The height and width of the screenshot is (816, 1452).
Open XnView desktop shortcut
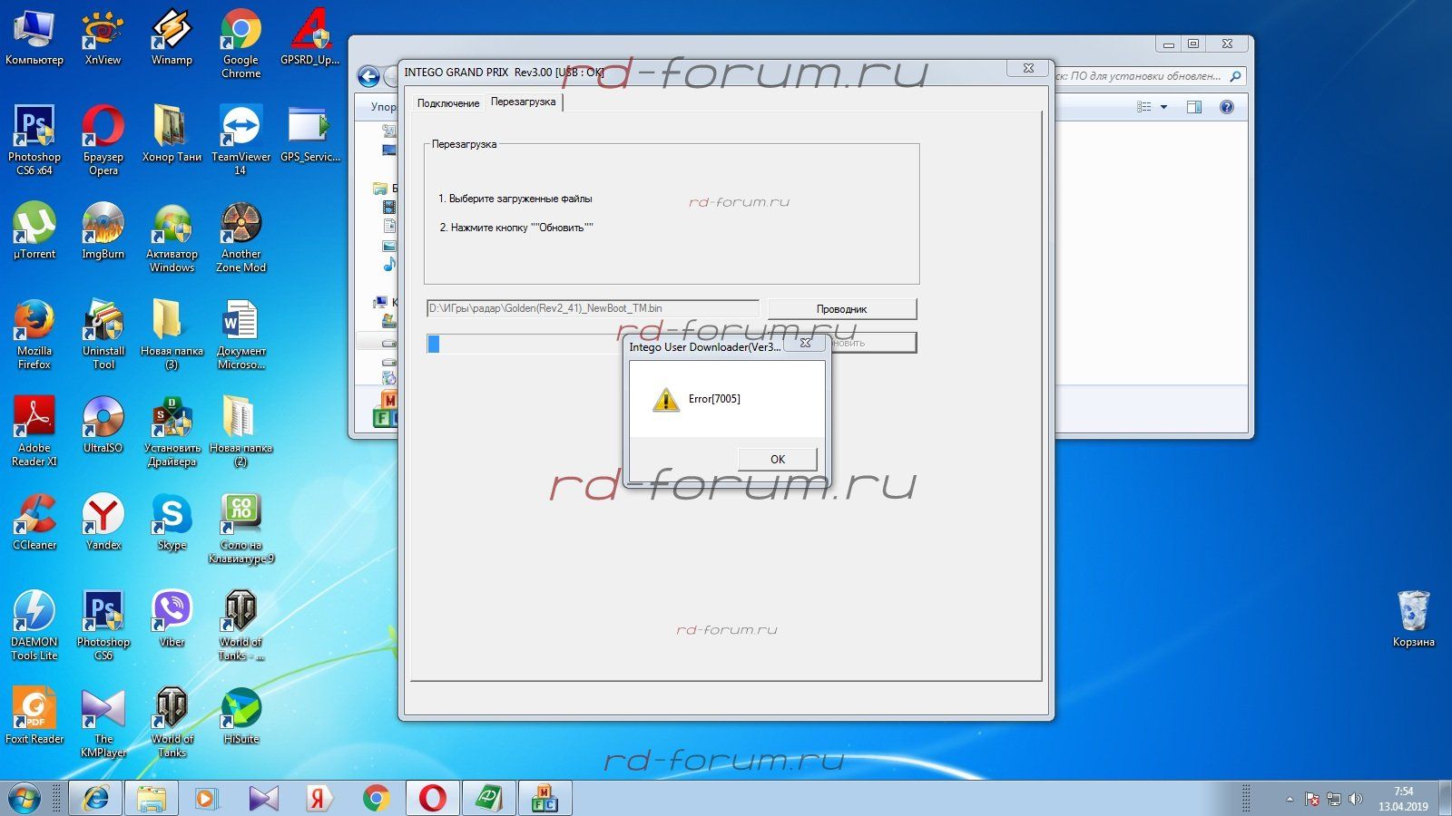(103, 38)
